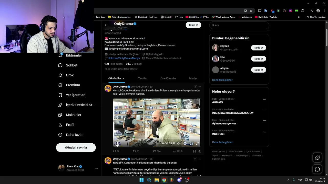Play the Konsol Oyun video
328x184 pixels.
pos(117,144)
